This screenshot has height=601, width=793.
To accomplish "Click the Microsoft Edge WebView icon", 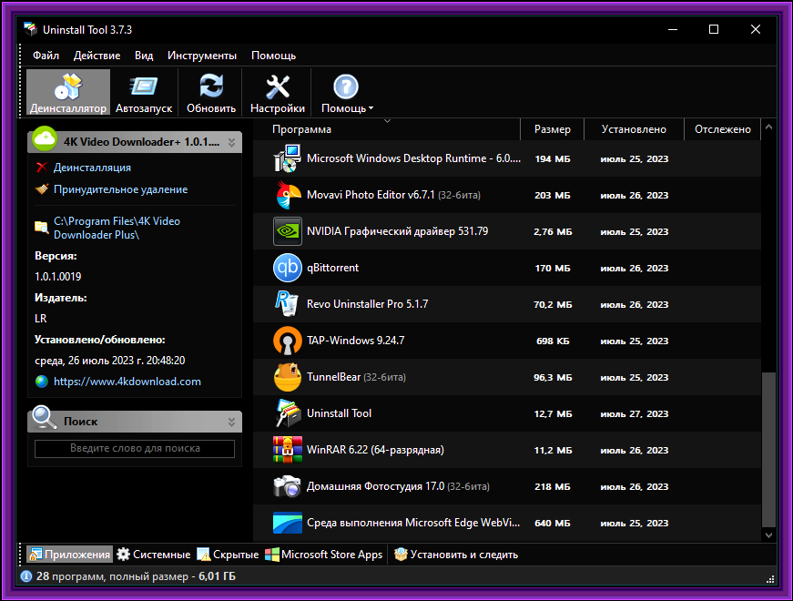I will click(288, 523).
